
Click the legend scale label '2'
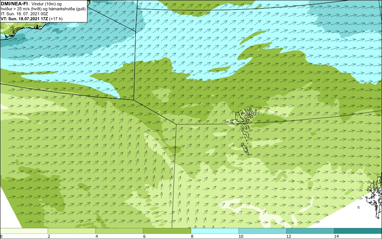pyautogui.click(x=49, y=236)
